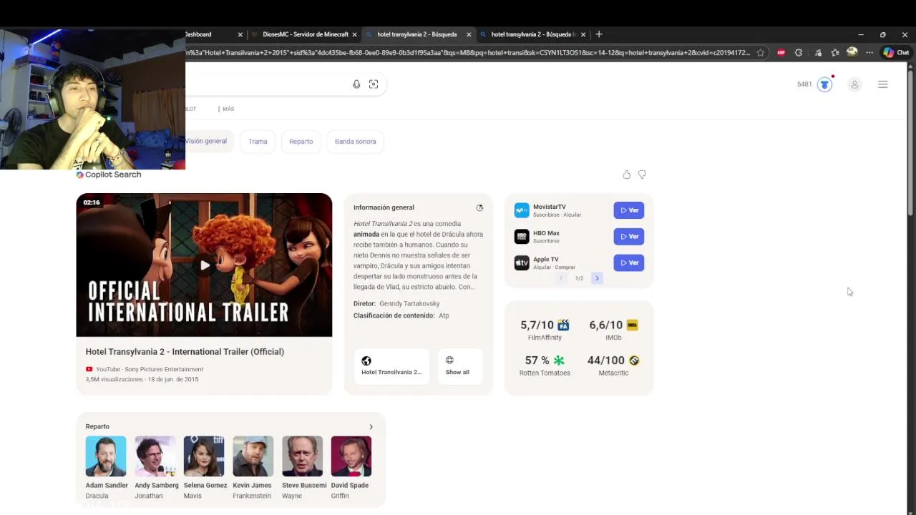Click the Rotten Tomatoes splat icon
916x515 pixels.
pos(559,360)
